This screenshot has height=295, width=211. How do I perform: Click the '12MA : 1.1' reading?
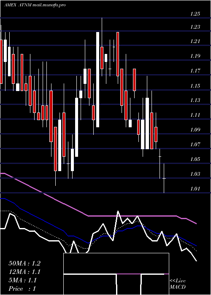click(x=24, y=272)
